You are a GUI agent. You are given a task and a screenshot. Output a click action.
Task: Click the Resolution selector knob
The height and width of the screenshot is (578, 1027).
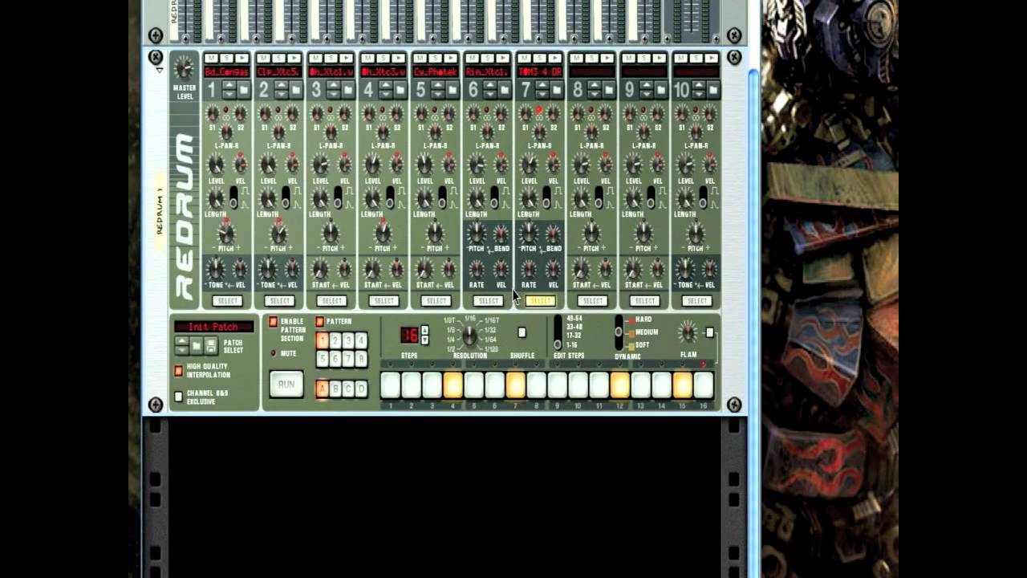(x=470, y=336)
